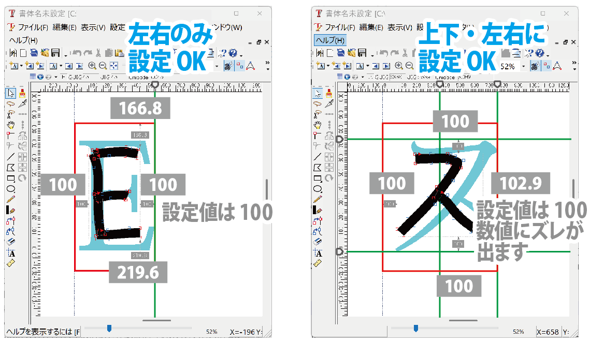Screen dimensions: 590x343
Task: Pick the hand pan tool in left window
Action: tap(11, 125)
